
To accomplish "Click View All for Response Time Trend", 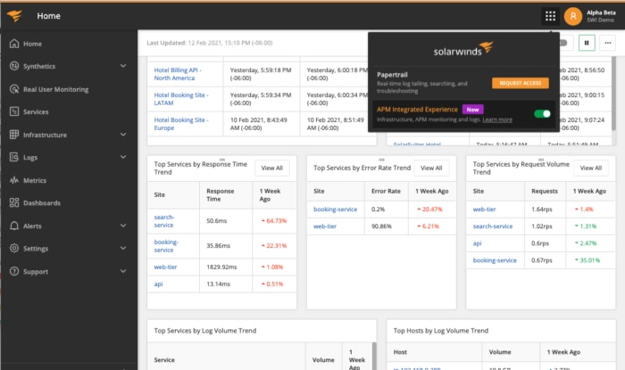I will [271, 168].
